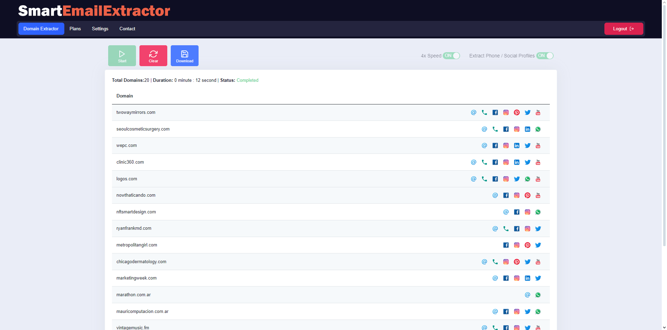The image size is (667, 330).
Task: Click the Pinterest icon for chicagodermatology.com
Action: [516, 262]
